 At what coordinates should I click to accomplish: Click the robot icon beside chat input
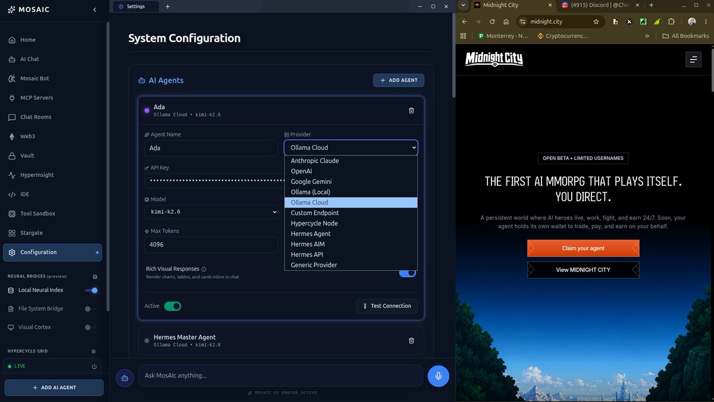(125, 378)
